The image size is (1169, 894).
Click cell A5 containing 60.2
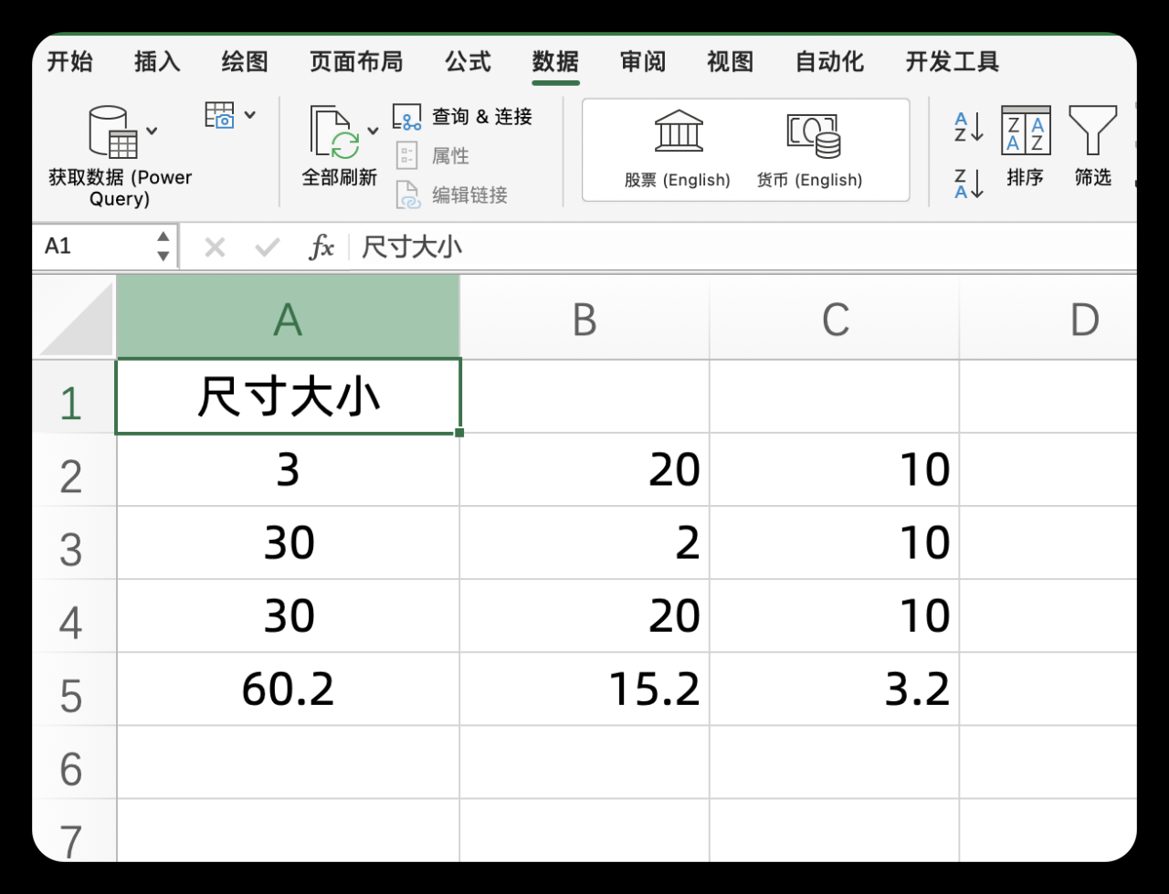288,689
